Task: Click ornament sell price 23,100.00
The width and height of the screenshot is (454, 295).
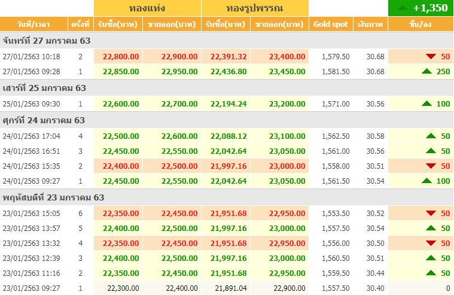Action: (x=287, y=136)
